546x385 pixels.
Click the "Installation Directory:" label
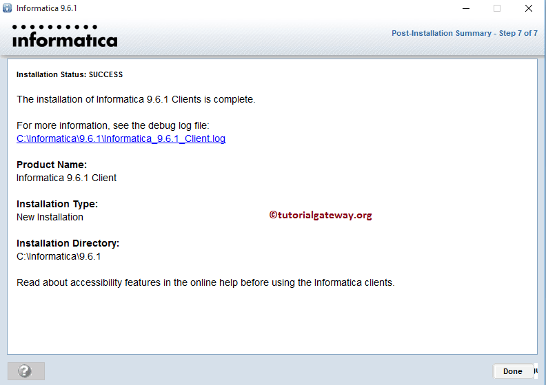(68, 243)
